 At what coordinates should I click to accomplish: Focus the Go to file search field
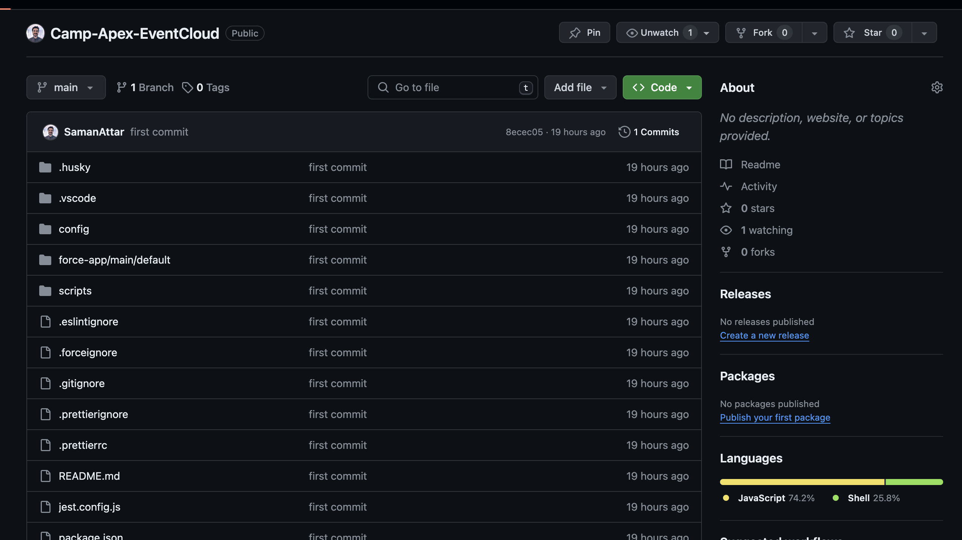(452, 87)
